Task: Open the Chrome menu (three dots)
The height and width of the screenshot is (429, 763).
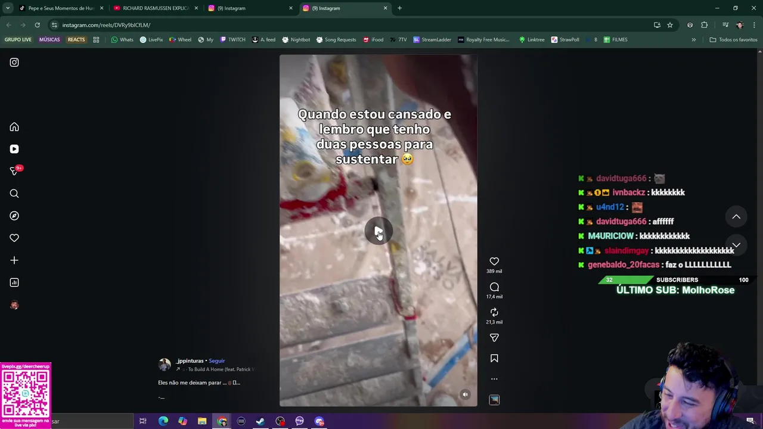Action: pos(754,25)
